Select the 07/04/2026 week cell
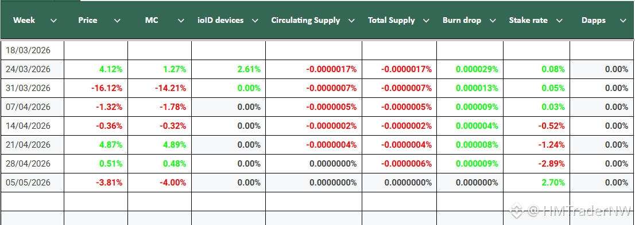Screen dimensions: 635x225 point(32,107)
